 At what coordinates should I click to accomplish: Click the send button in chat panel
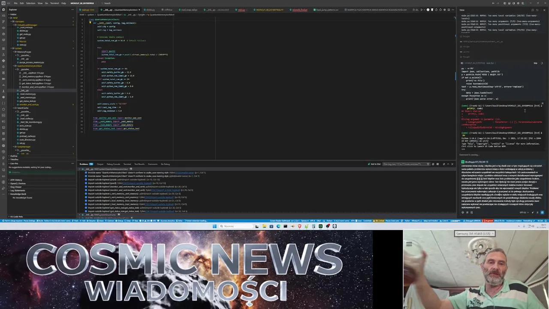pyautogui.click(x=542, y=212)
